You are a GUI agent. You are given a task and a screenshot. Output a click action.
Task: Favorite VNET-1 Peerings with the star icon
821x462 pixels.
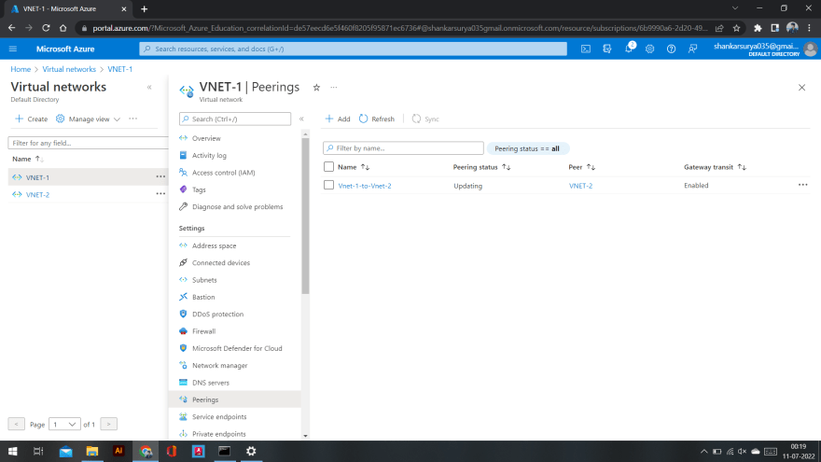[316, 88]
